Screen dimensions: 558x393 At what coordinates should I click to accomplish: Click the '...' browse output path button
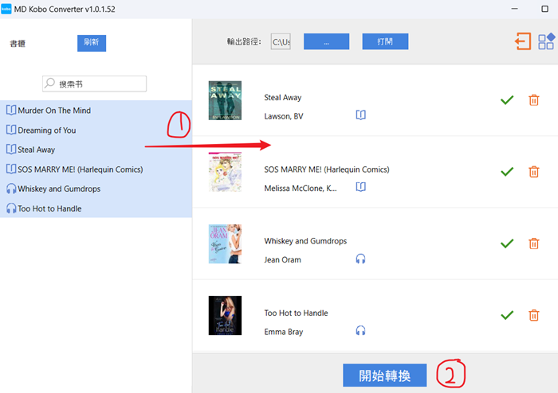(326, 41)
